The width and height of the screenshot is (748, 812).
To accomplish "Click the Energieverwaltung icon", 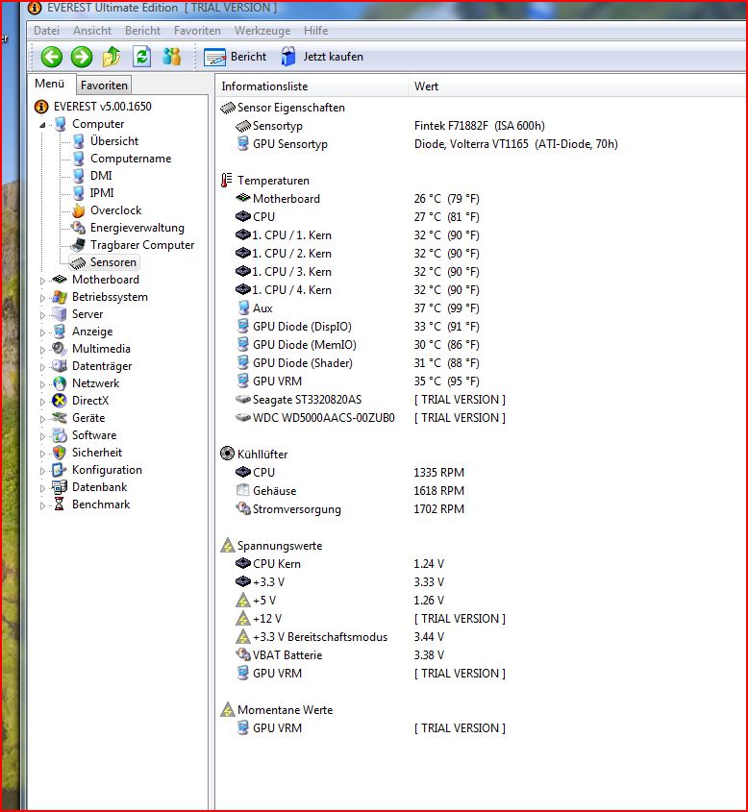I will coord(78,228).
